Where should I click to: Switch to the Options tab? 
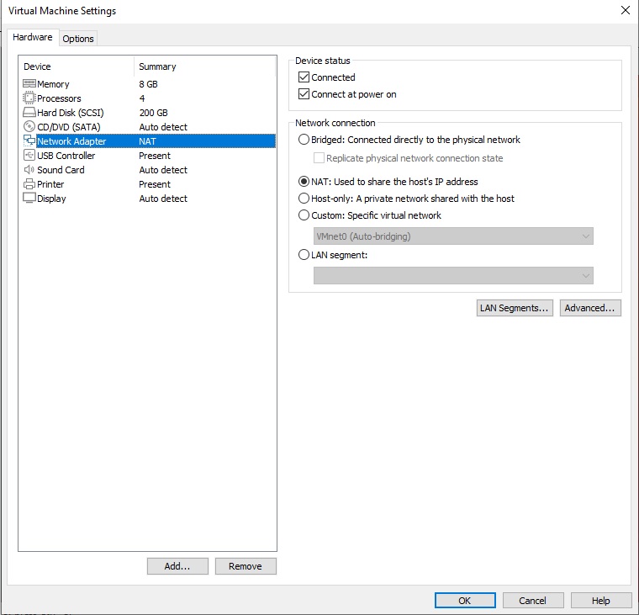(78, 39)
